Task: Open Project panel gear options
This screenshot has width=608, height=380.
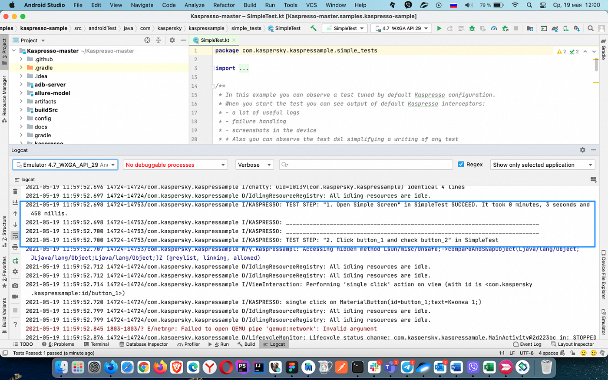Action: (172, 40)
